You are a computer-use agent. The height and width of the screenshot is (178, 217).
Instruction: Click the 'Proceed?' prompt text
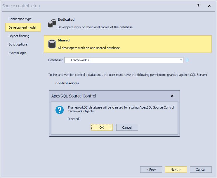(x=74, y=119)
